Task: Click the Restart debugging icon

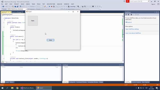Action: click(x=54, y=6)
